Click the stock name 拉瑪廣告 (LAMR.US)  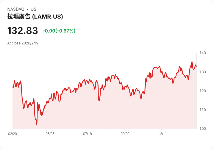(x=35, y=17)
